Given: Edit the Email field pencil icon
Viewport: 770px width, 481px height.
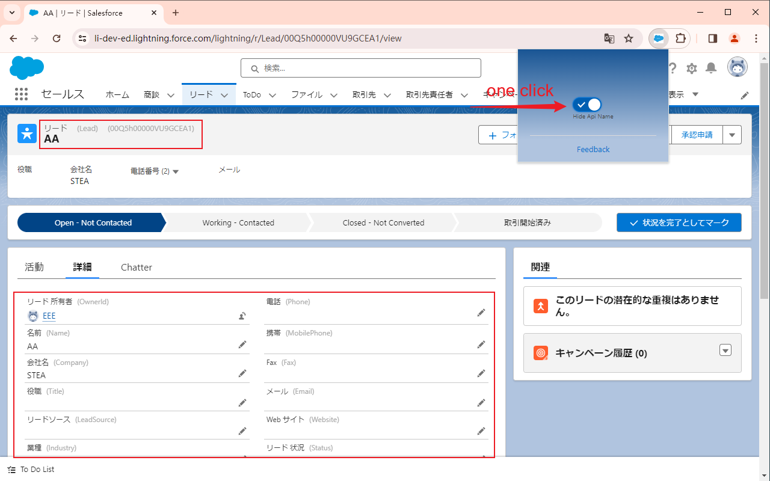Looking at the screenshot, I should pyautogui.click(x=481, y=403).
